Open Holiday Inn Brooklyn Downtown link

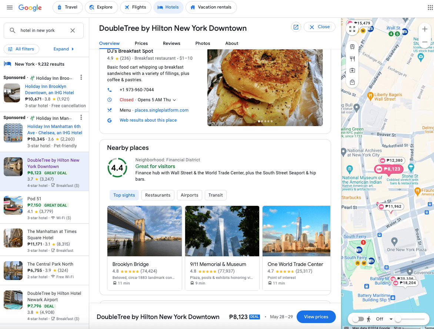pyautogui.click(x=50, y=89)
